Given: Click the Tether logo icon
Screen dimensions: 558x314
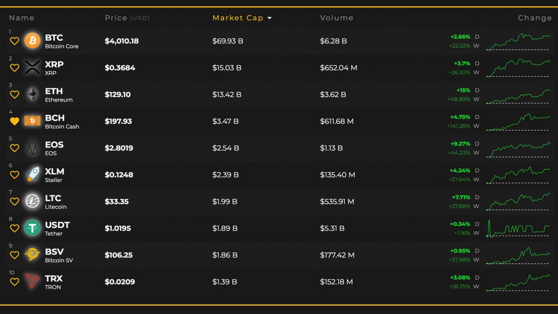Looking at the screenshot, I should pyautogui.click(x=32, y=228).
